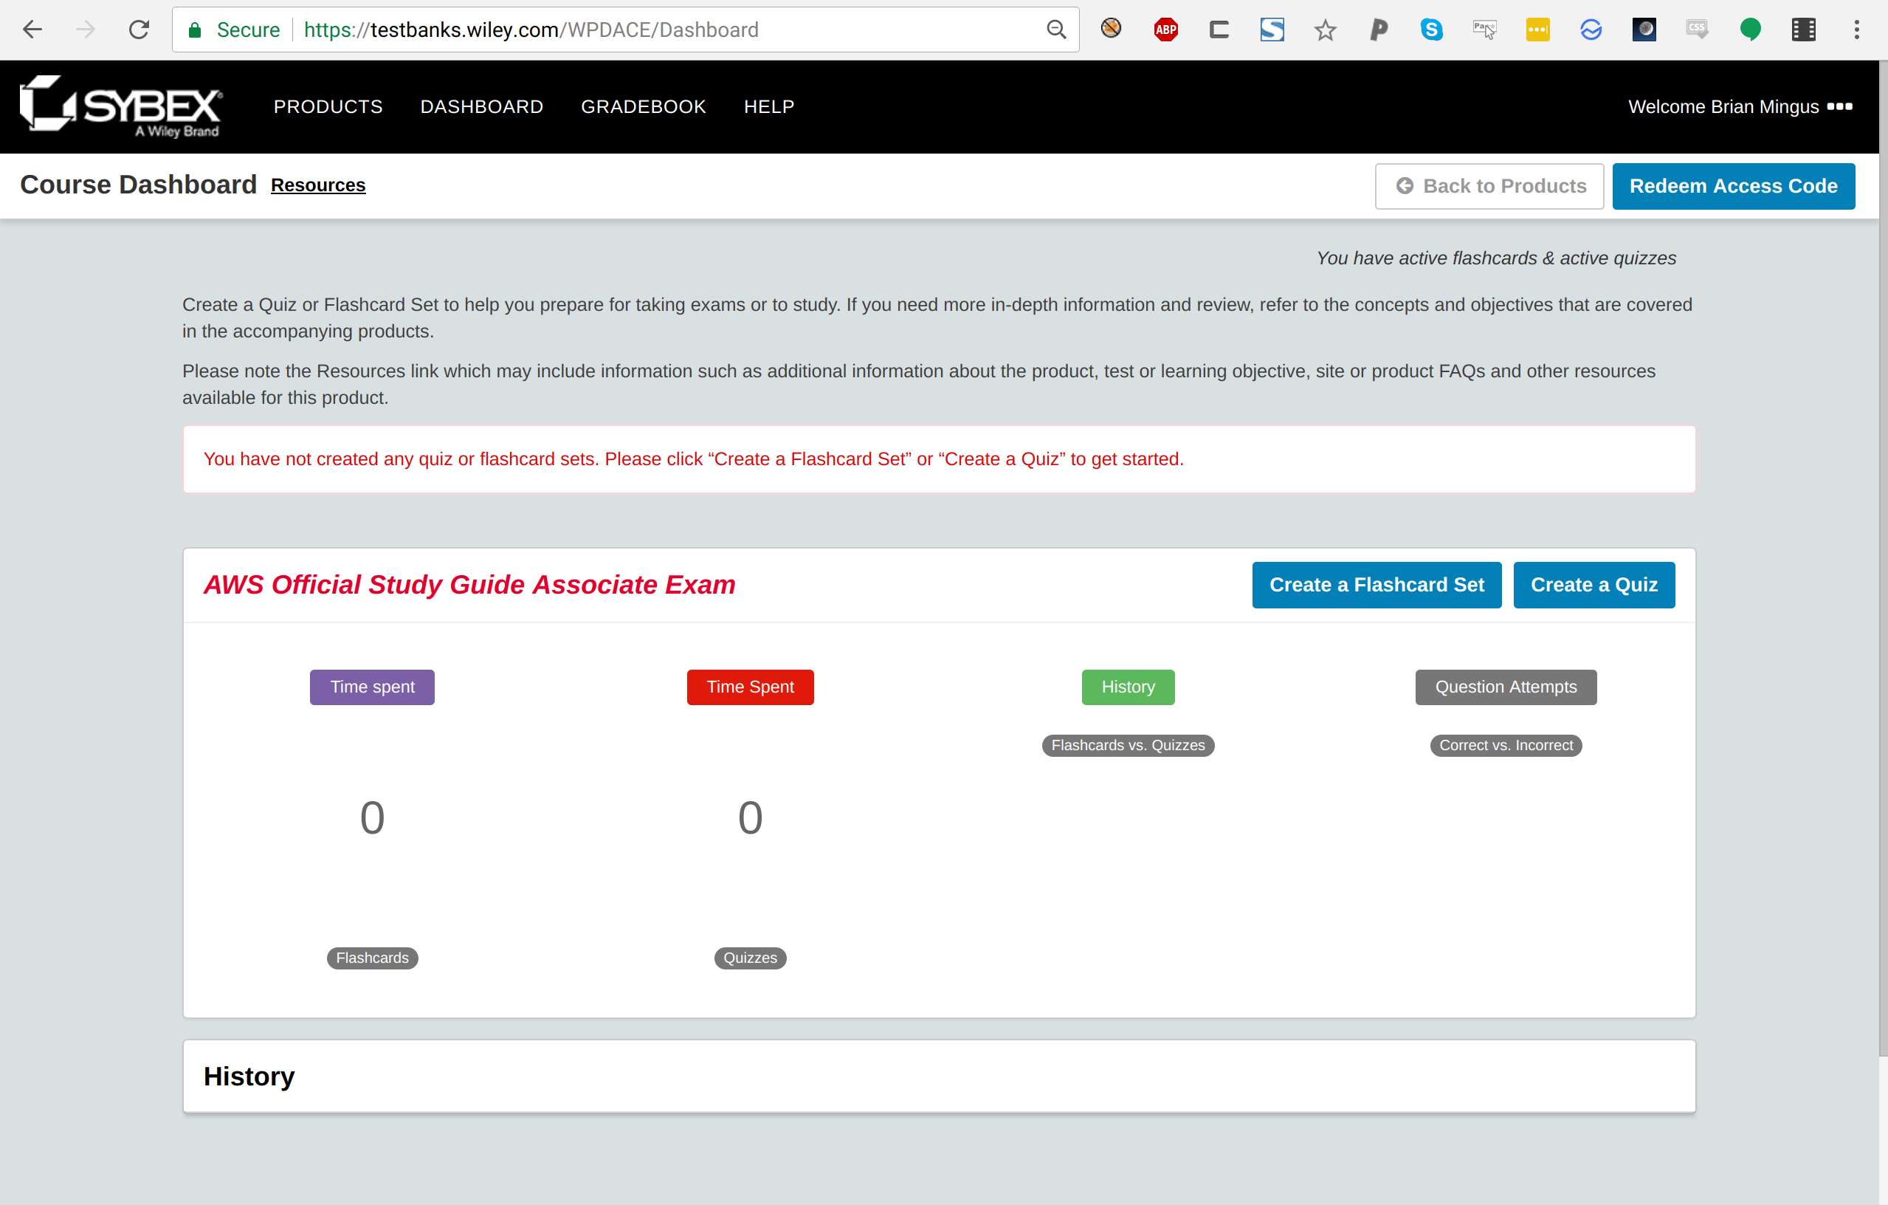Go back using the browser back arrow
Viewport: 1888px width, 1205px height.
tap(32, 30)
